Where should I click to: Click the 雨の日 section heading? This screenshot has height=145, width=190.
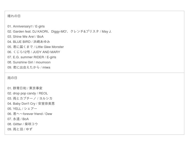[x=12, y=78]
